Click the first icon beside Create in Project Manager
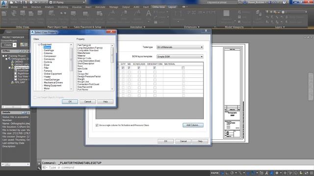Screen dimensions: 314x176 pyautogui.click(x=22, y=44)
